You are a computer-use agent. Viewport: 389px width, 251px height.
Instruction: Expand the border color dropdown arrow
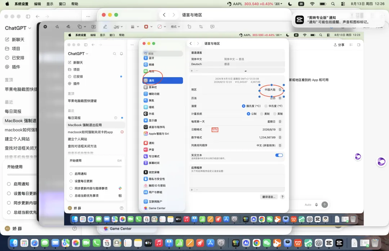coord(151,27)
